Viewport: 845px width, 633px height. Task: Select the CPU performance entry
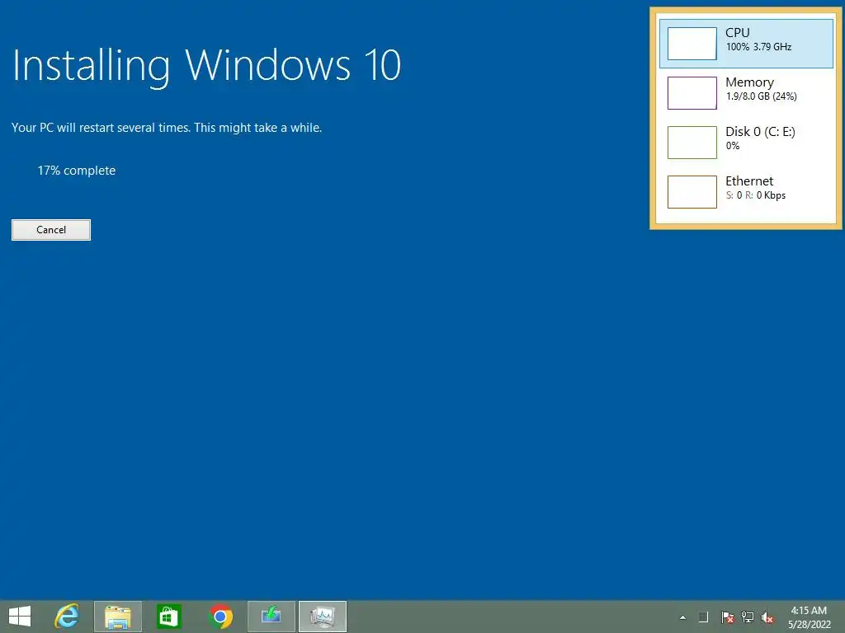[746, 44]
